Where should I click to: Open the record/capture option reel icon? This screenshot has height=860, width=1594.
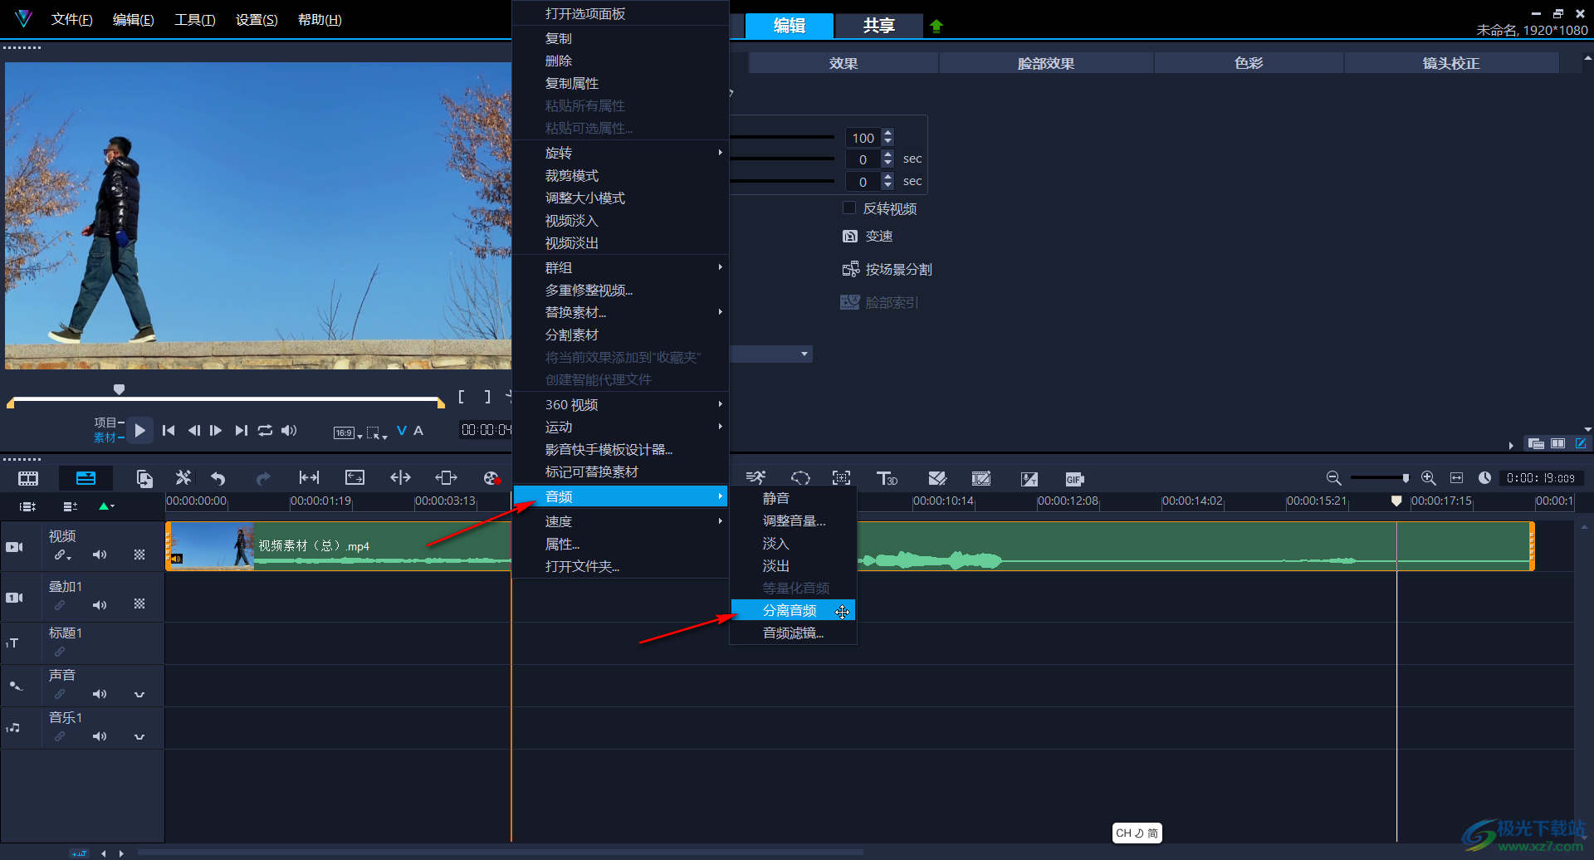[491, 478]
